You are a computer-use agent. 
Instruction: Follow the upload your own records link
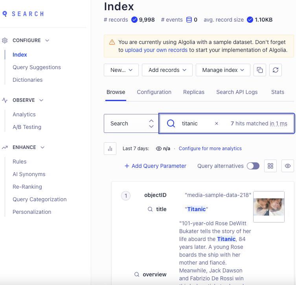[156, 50]
